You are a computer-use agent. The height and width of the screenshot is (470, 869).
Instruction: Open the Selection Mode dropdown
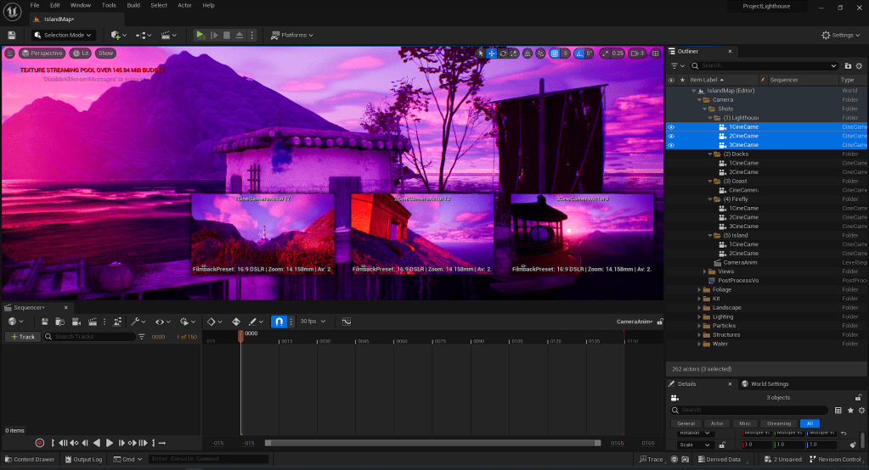(62, 35)
